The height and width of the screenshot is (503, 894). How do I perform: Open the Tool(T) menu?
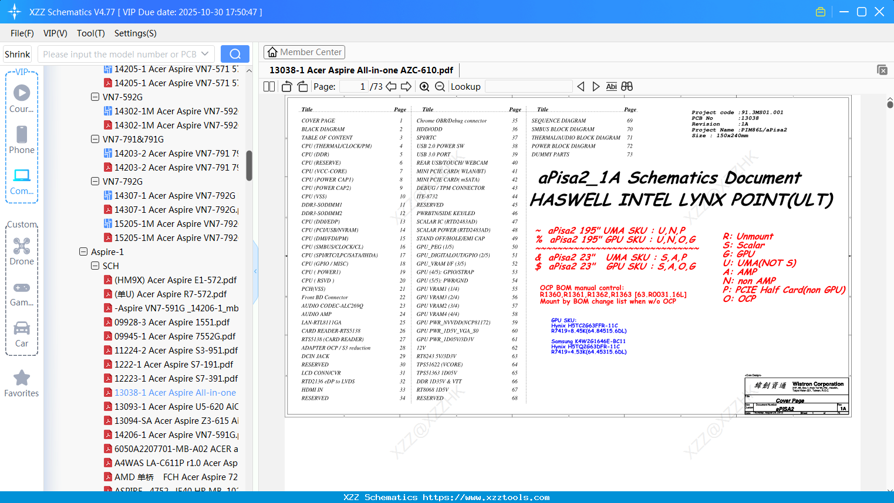(91, 33)
